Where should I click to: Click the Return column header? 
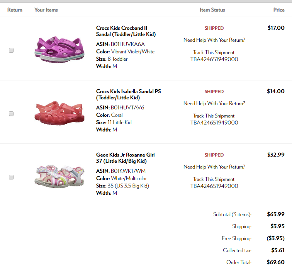(x=15, y=10)
